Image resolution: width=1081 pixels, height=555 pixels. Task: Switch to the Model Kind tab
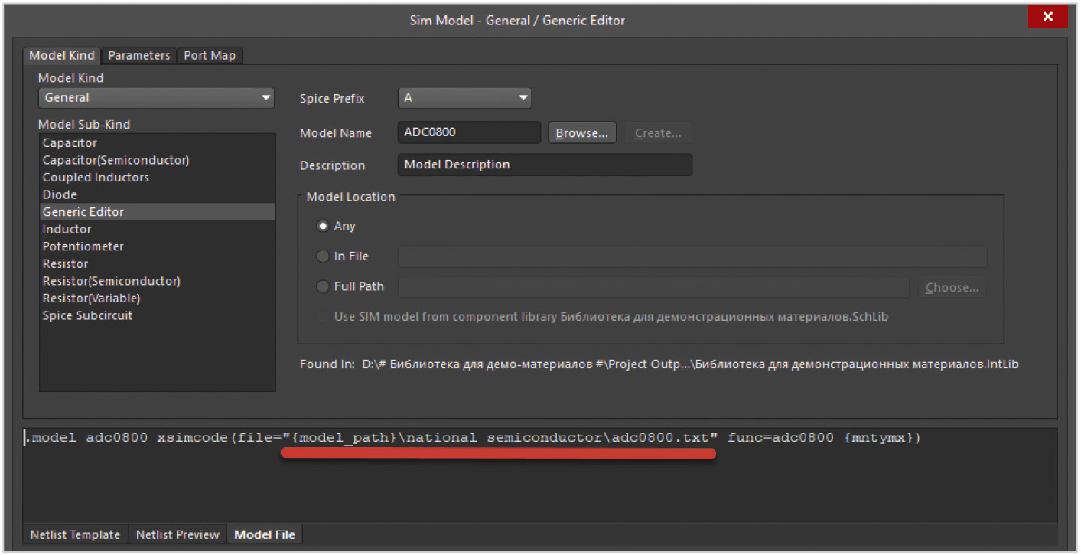(x=62, y=56)
